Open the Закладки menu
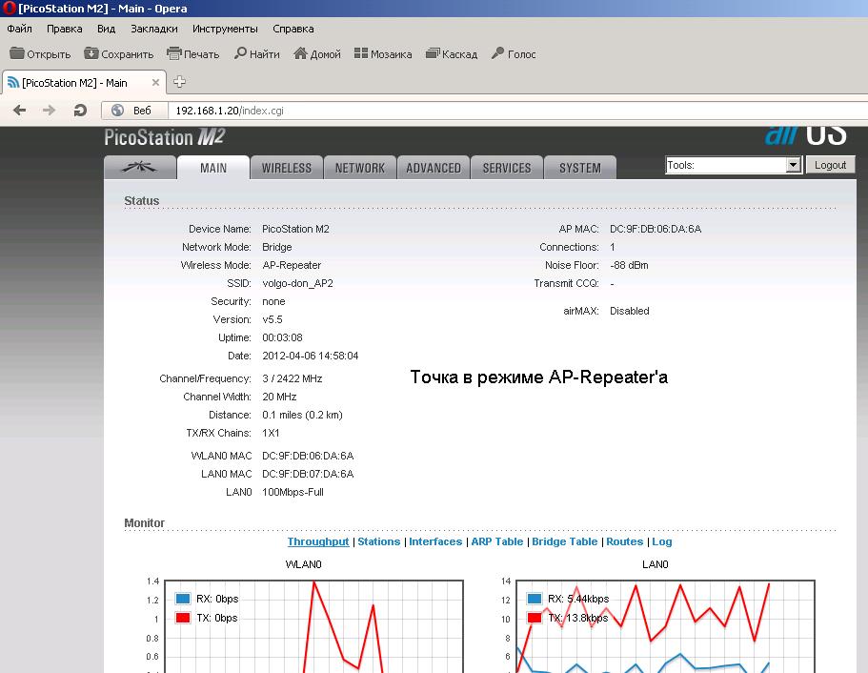This screenshot has height=673, width=868. point(154,29)
